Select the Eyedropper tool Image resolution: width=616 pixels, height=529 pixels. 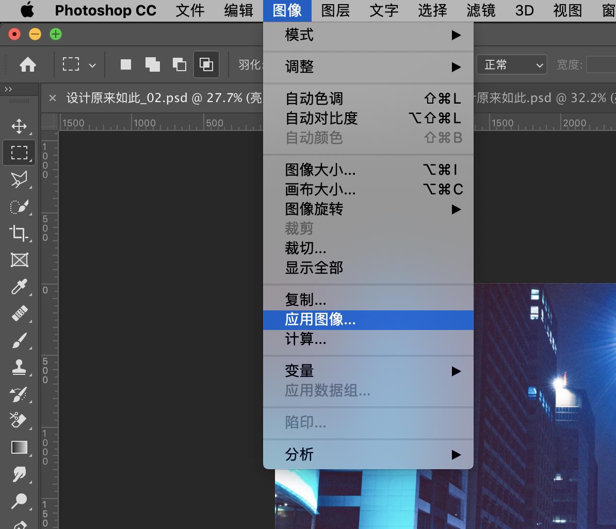pyautogui.click(x=19, y=287)
